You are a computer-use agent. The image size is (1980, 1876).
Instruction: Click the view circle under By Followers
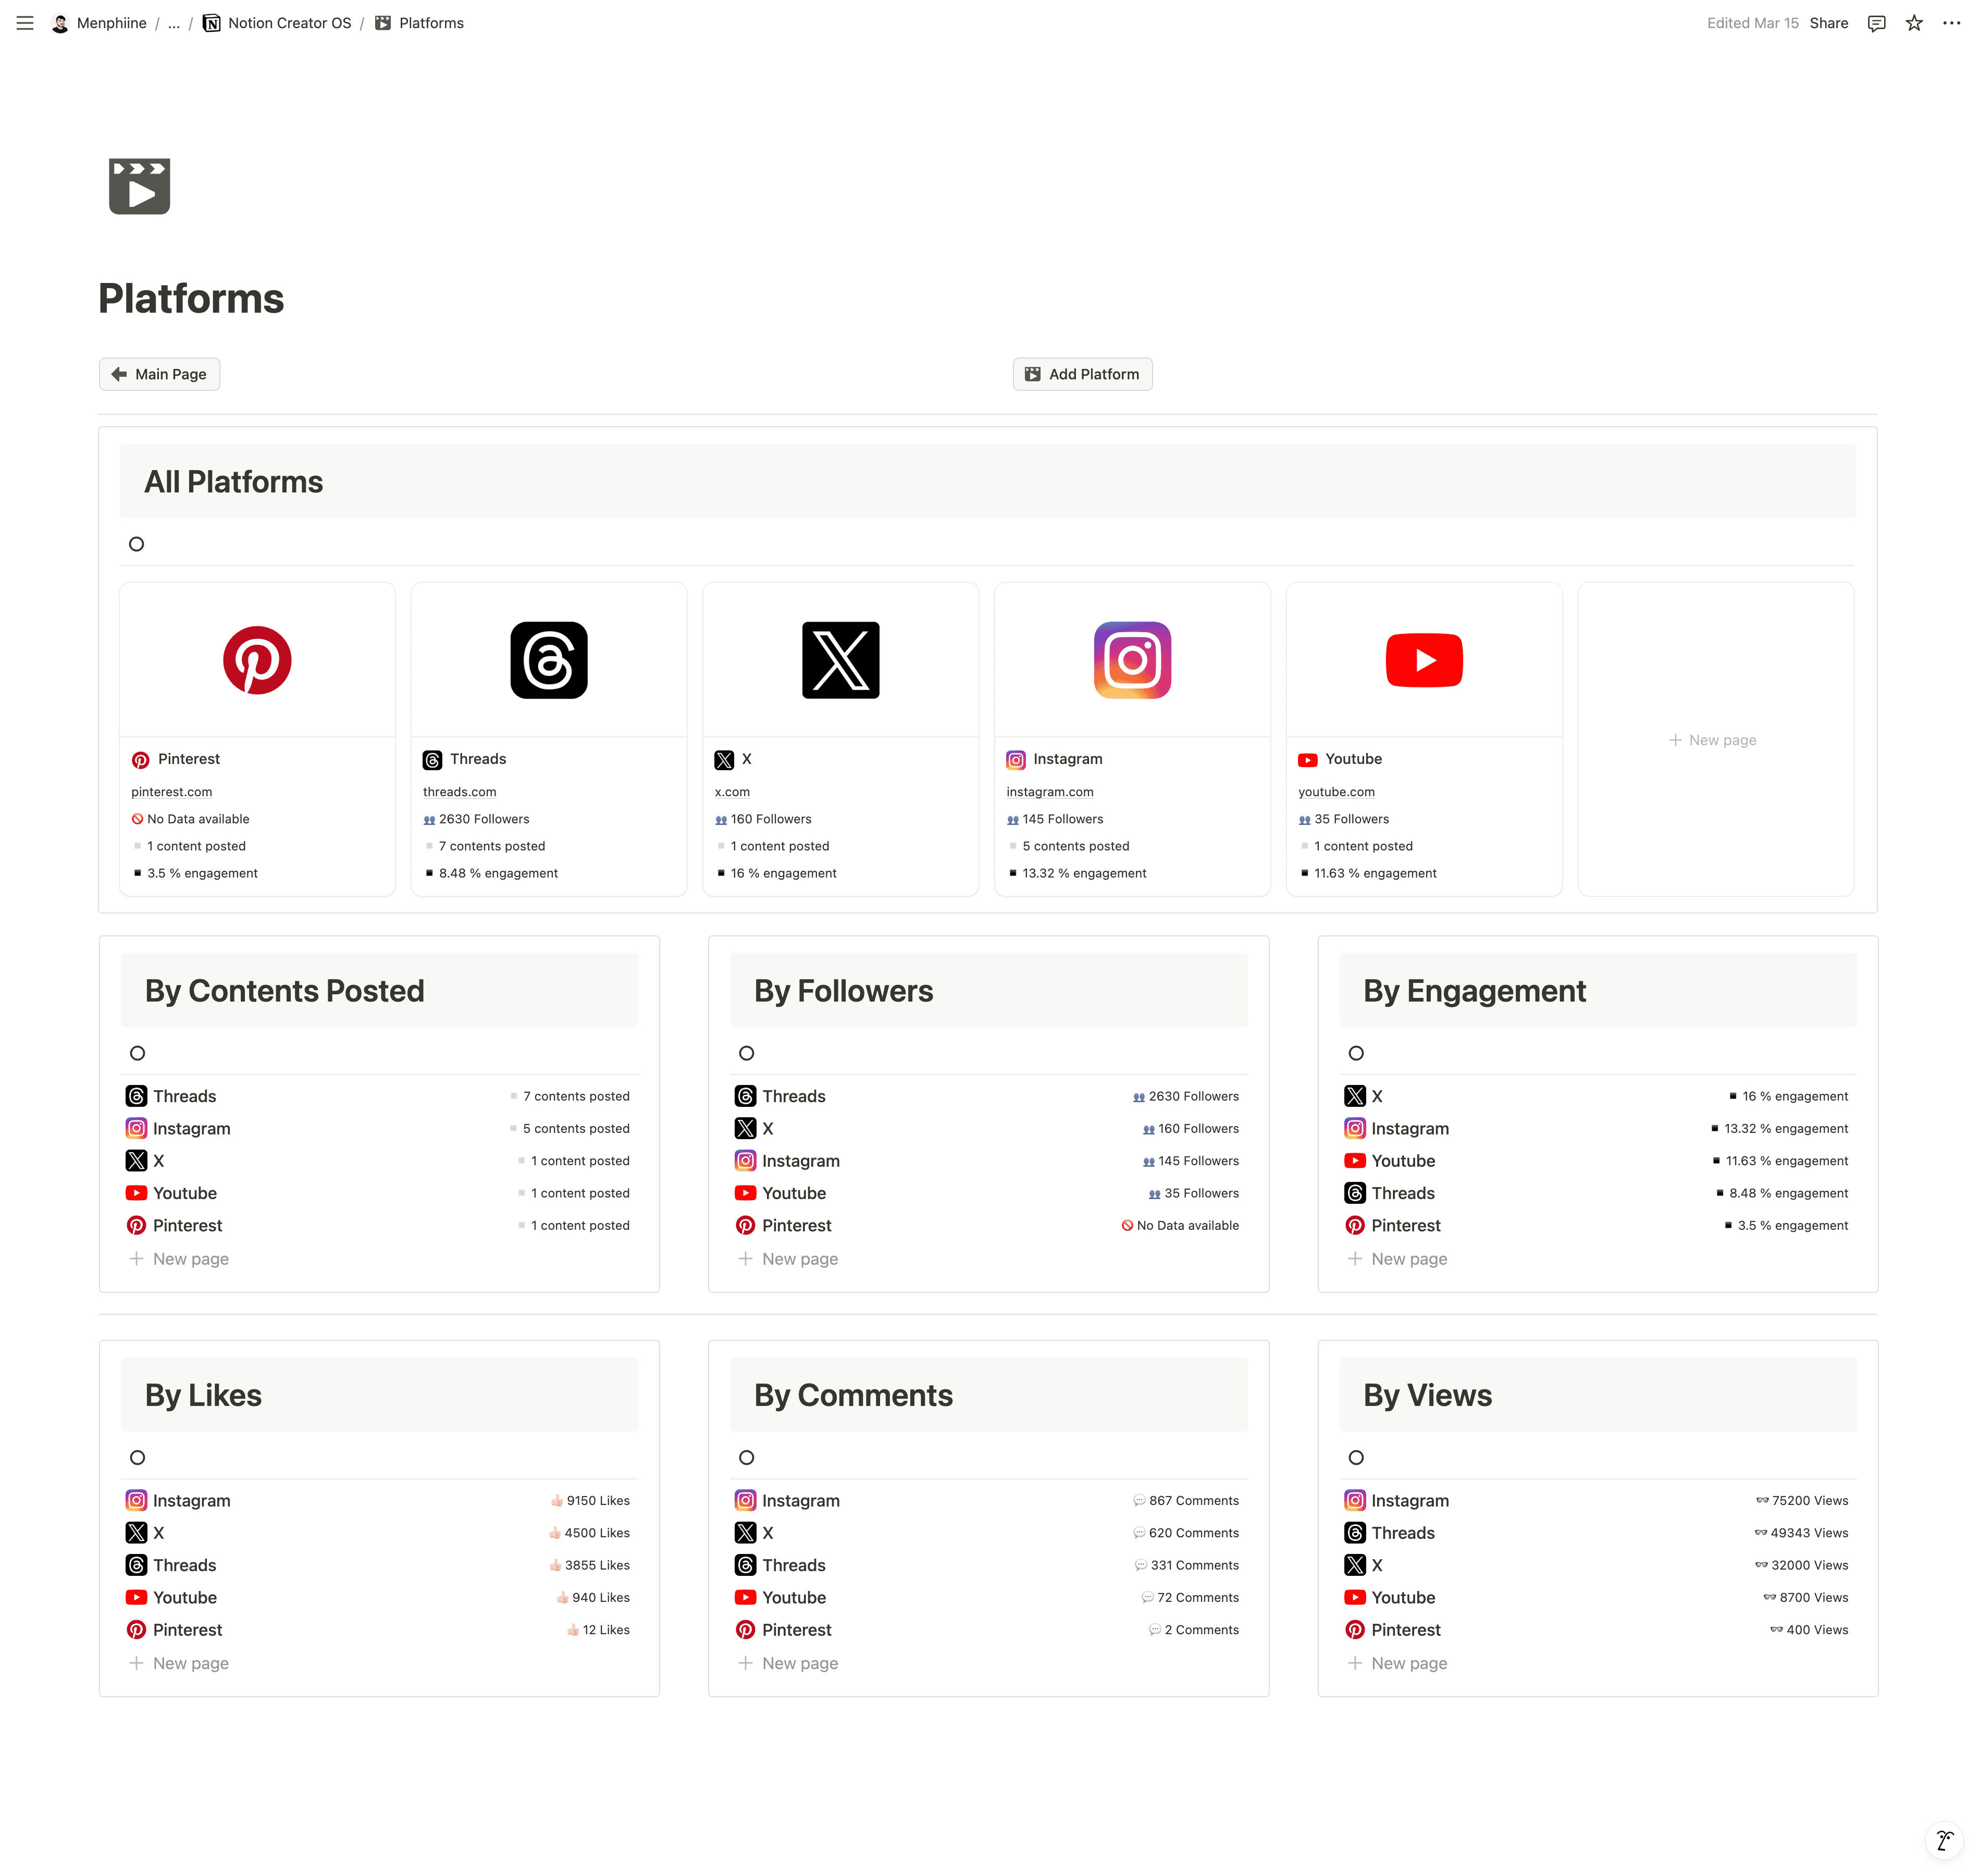click(746, 1053)
